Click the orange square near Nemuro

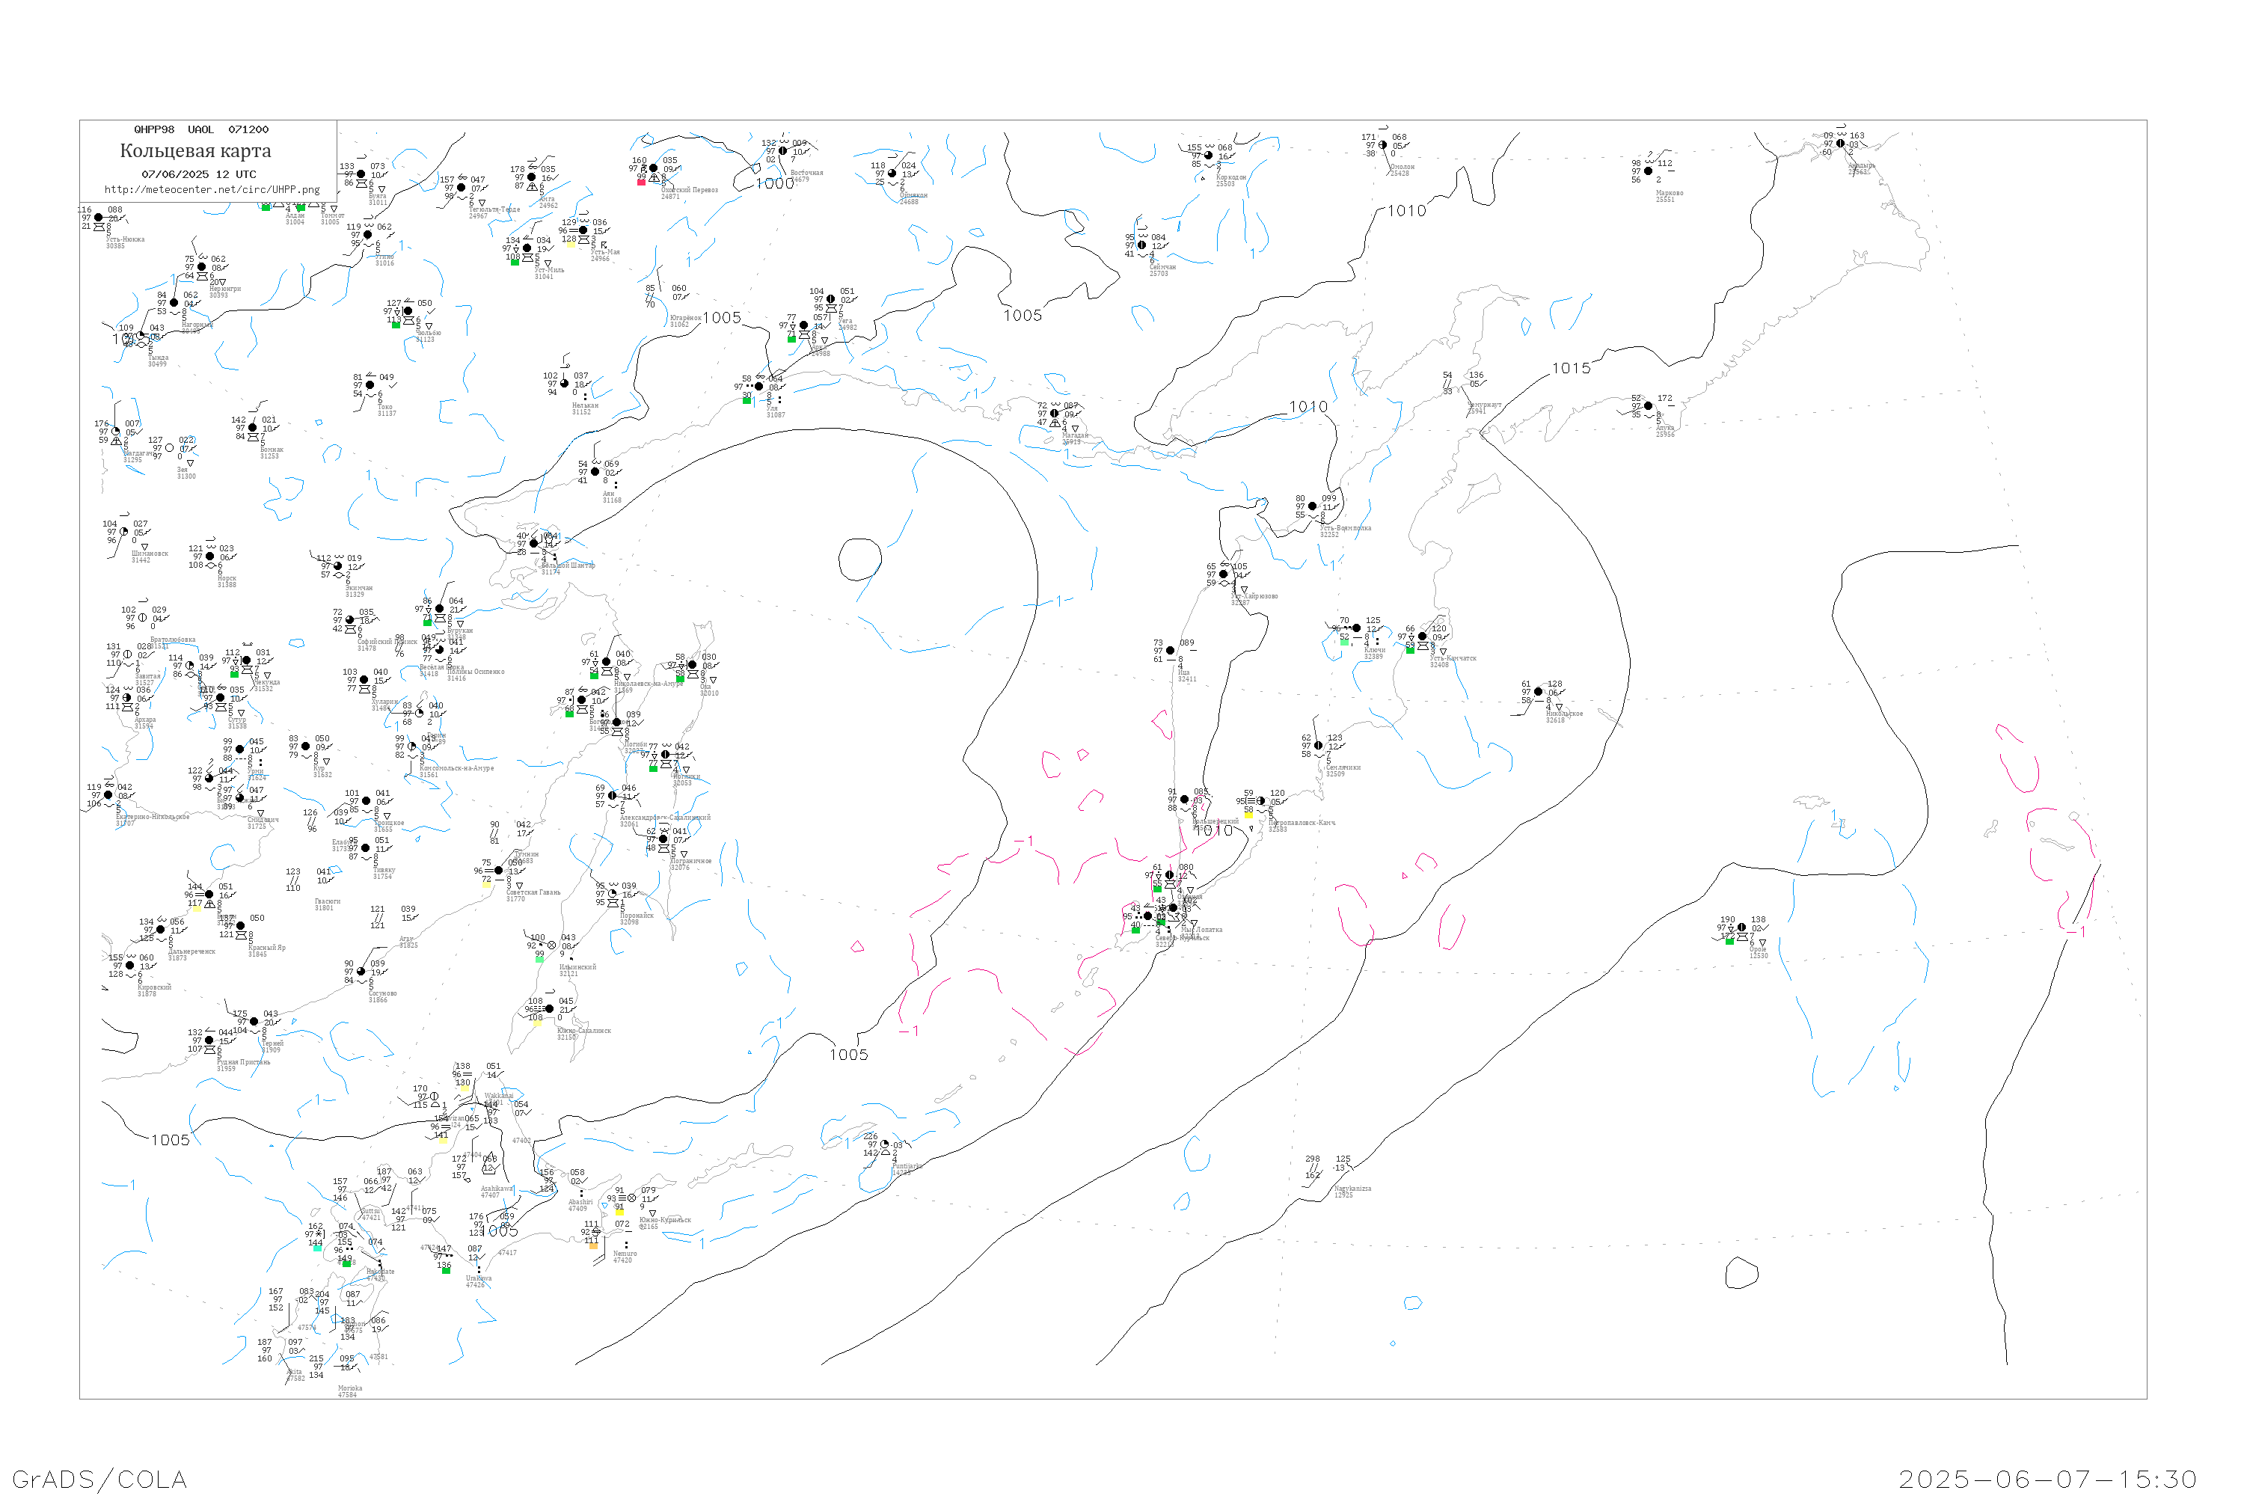pos(593,1246)
